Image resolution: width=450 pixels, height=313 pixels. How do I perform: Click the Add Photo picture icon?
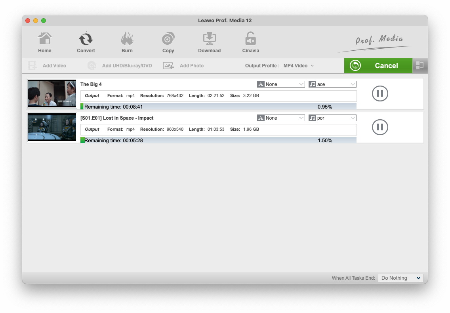(168, 65)
